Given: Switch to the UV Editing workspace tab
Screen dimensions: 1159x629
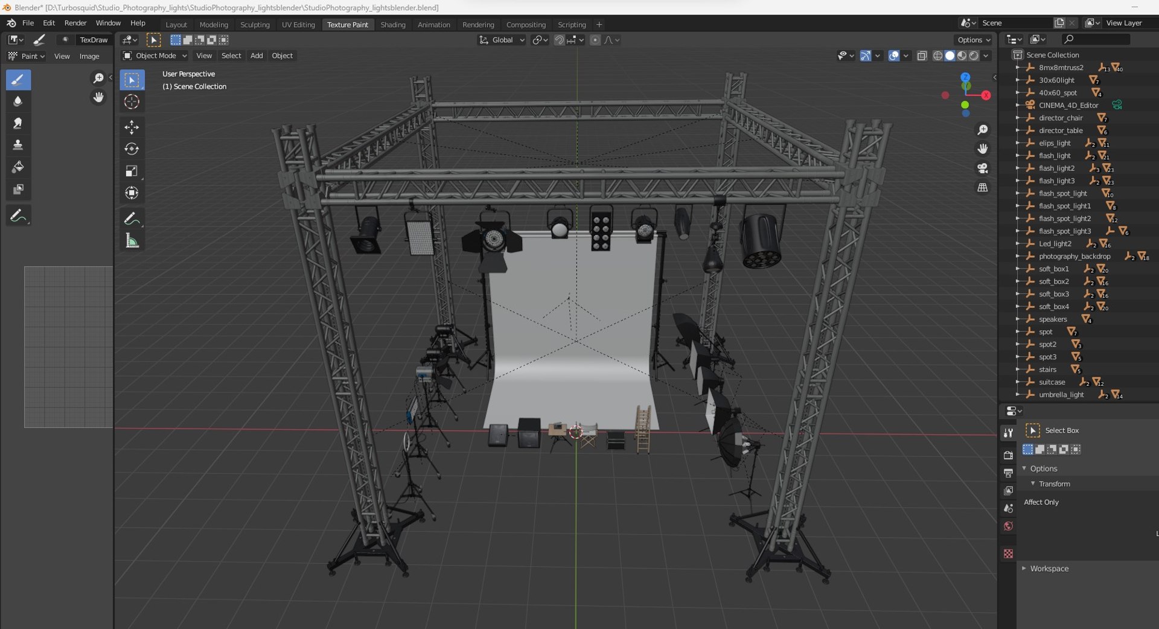Looking at the screenshot, I should [x=298, y=25].
